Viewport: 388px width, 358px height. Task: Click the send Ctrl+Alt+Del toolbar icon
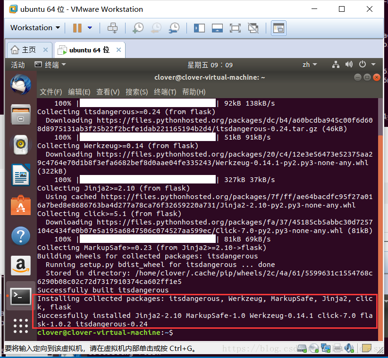113,28
